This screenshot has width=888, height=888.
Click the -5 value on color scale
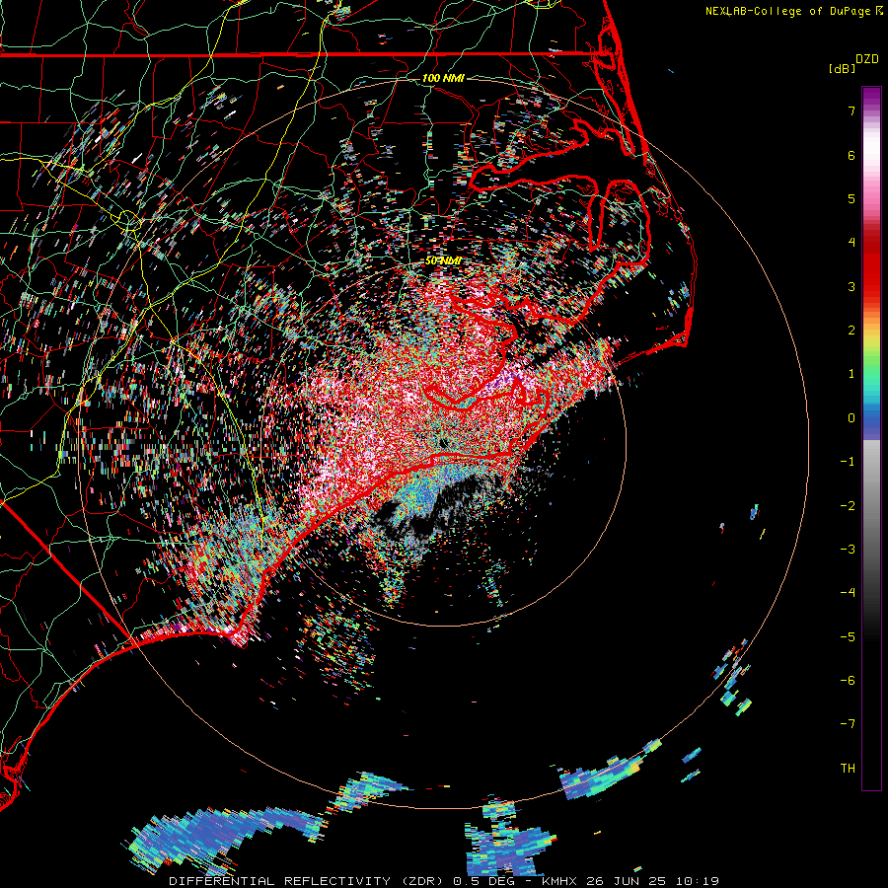point(848,637)
